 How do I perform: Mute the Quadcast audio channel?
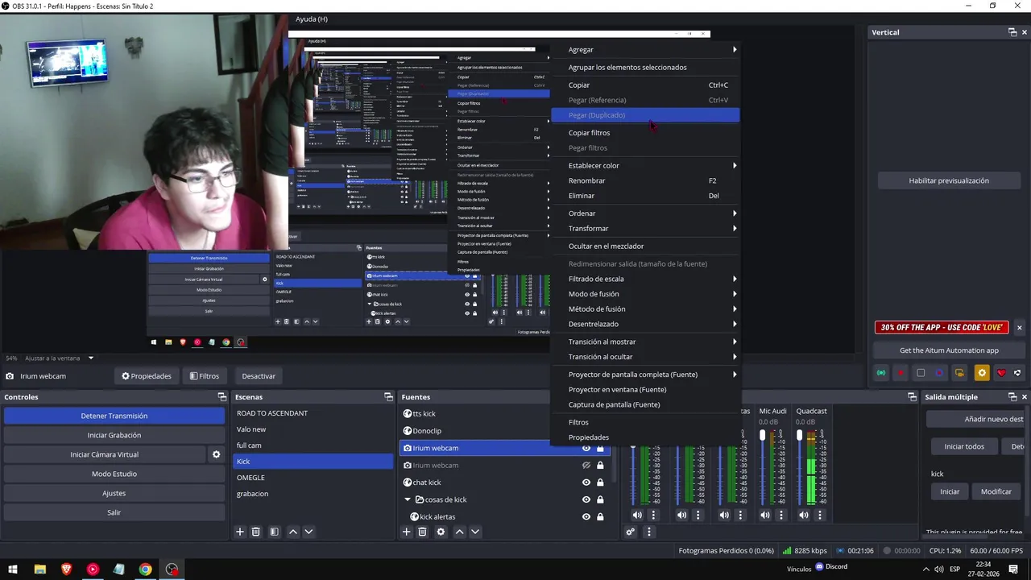(x=804, y=515)
